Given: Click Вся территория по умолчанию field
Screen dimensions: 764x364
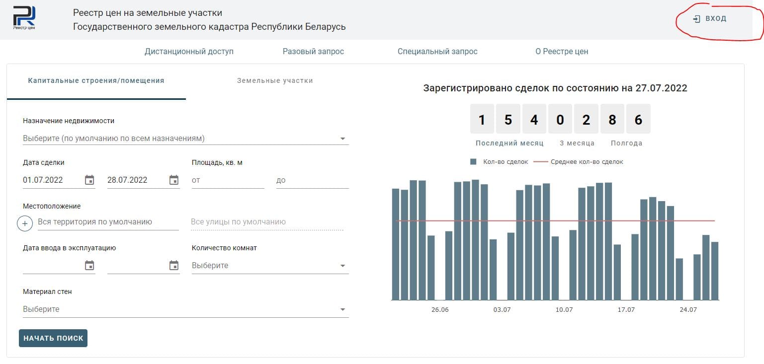Looking at the screenshot, I should [x=108, y=222].
